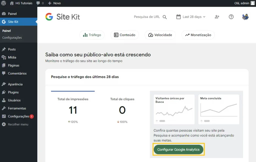Click the Ferramentas wrench icon
The image size is (256, 162).
click(x=4, y=108)
